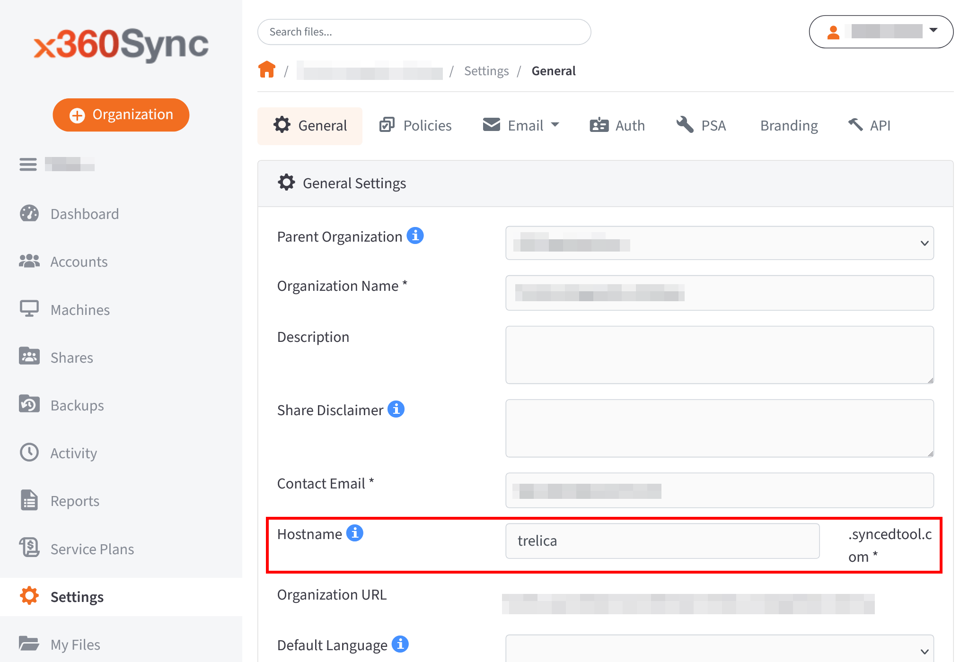The height and width of the screenshot is (662, 969).
Task: Click the API hammer icon
Action: [855, 125]
